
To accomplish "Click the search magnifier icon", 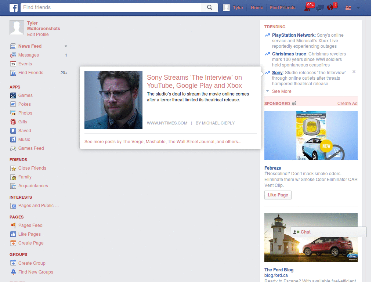I will (x=209, y=7).
